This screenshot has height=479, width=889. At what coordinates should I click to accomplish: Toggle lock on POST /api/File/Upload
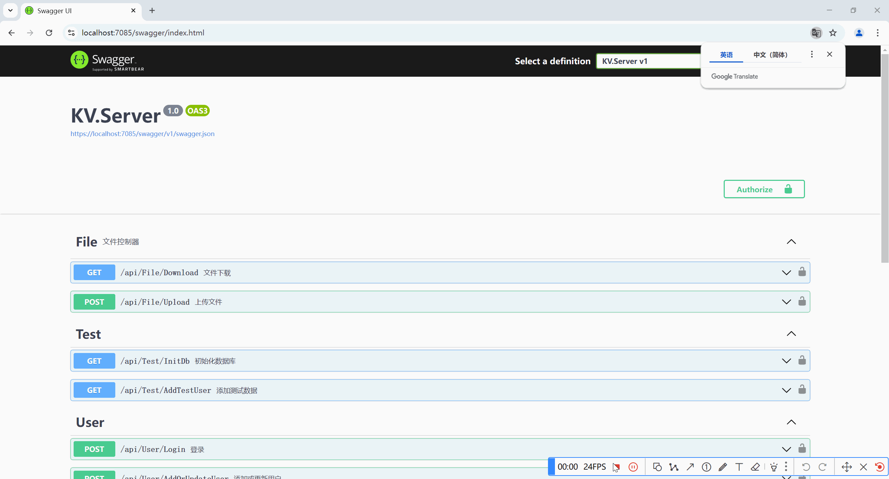click(x=802, y=301)
